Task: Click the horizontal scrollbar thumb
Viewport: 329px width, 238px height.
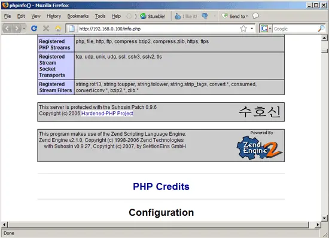Action: tap(158, 225)
